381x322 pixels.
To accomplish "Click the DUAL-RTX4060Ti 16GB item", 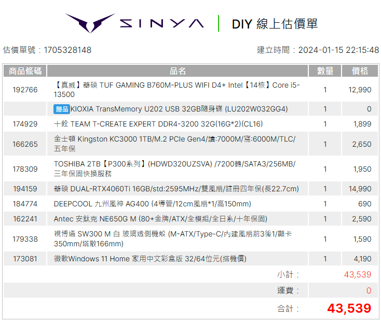I will 176,189.
